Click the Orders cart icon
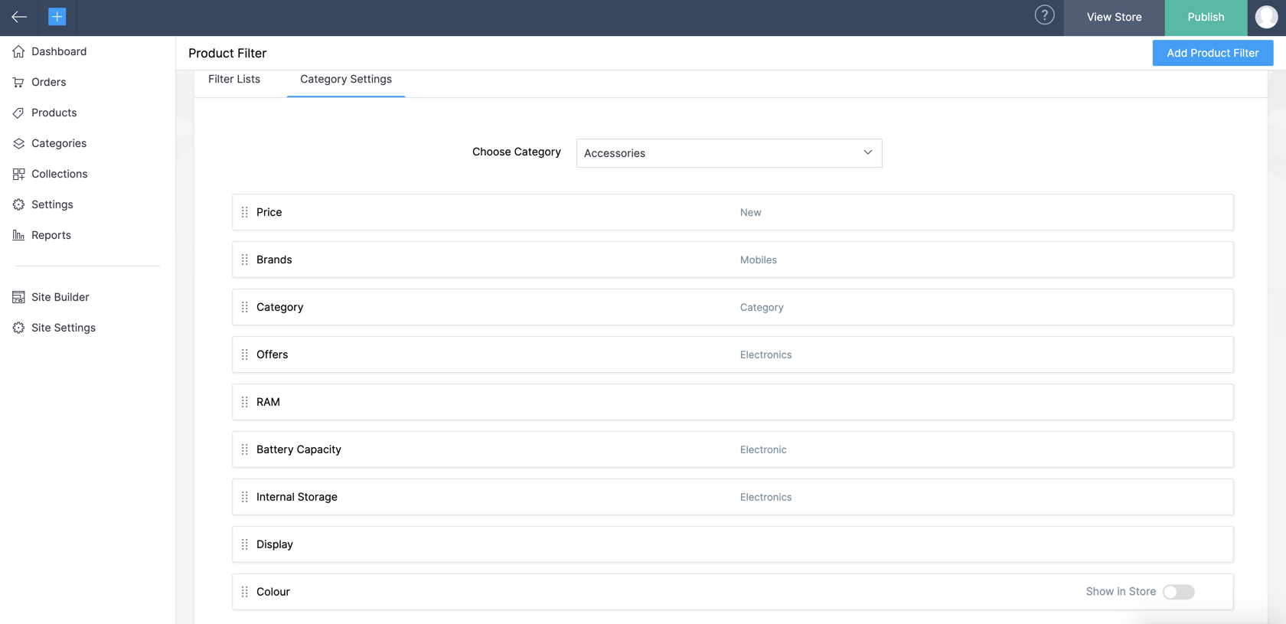 point(18,82)
